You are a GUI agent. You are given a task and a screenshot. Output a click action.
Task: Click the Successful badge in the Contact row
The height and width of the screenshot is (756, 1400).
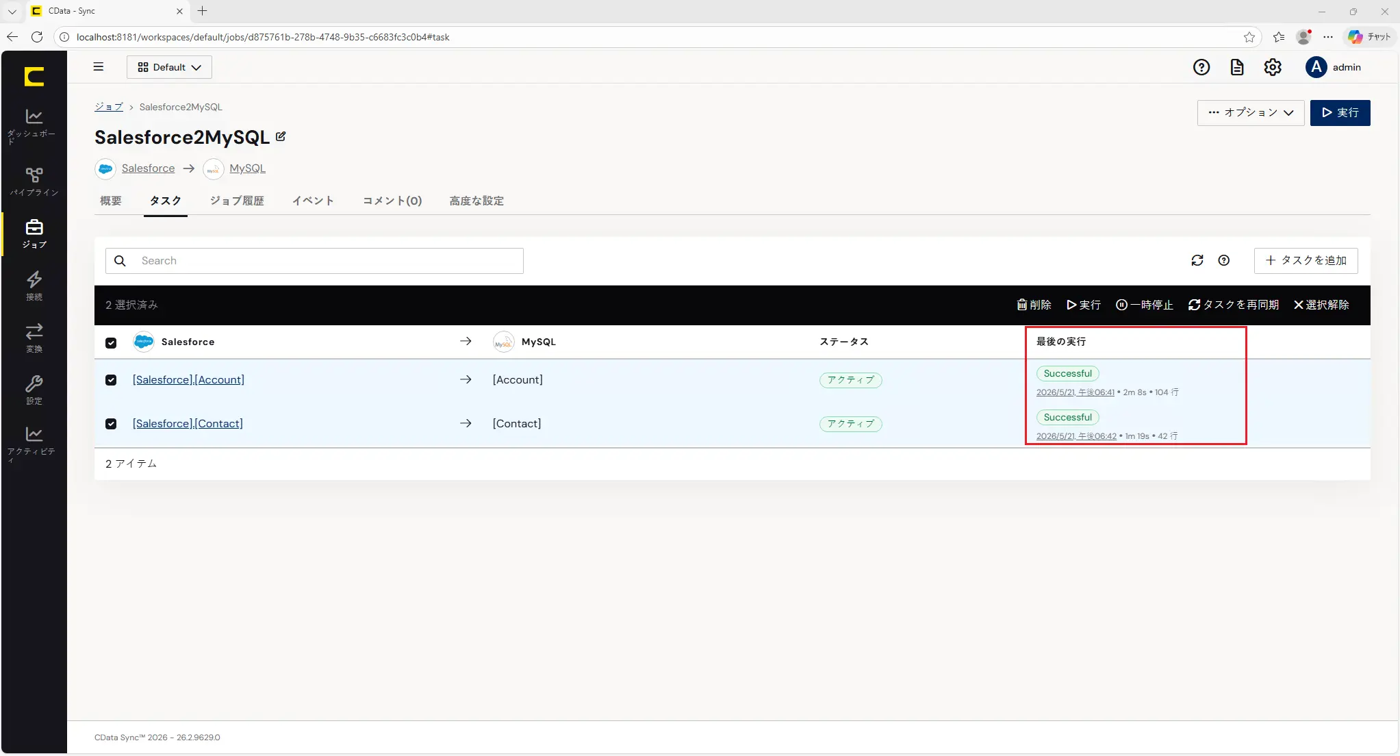[1067, 418]
